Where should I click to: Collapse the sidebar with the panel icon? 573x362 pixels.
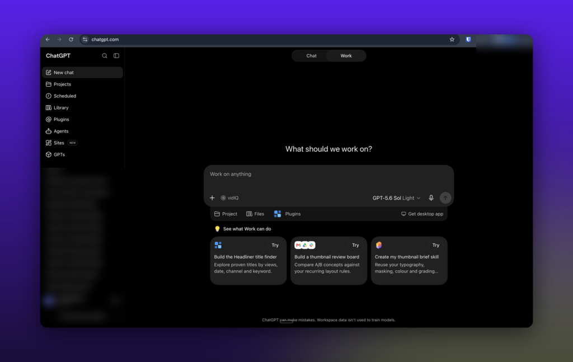click(x=116, y=56)
